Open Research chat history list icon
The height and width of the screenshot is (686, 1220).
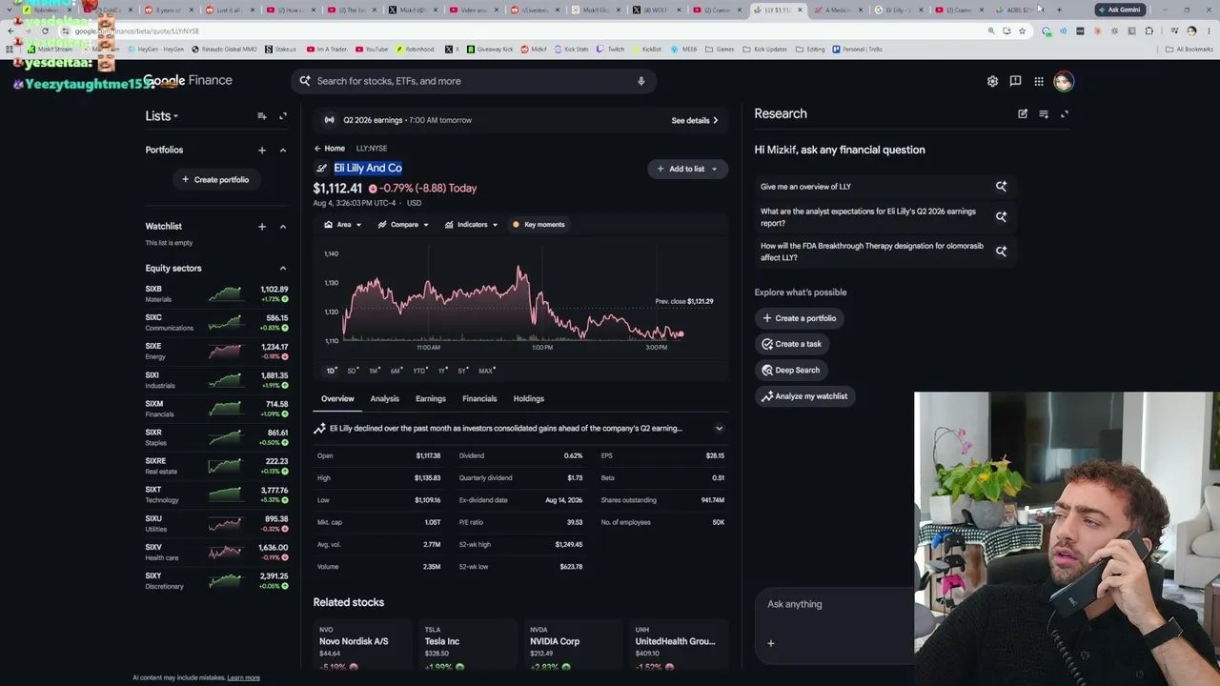point(1044,114)
